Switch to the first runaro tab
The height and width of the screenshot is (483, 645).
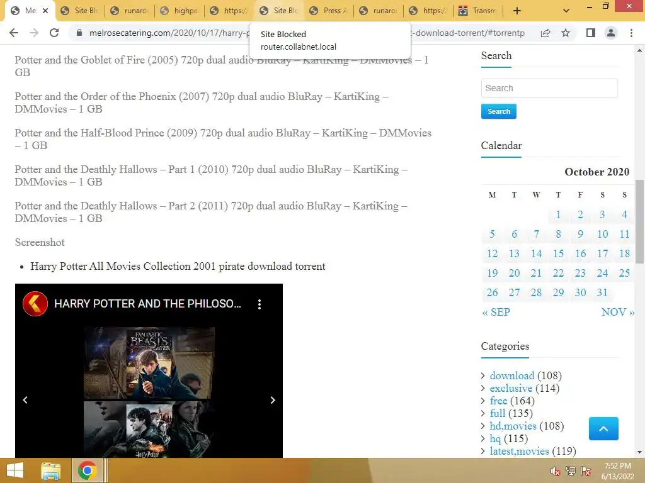130,11
